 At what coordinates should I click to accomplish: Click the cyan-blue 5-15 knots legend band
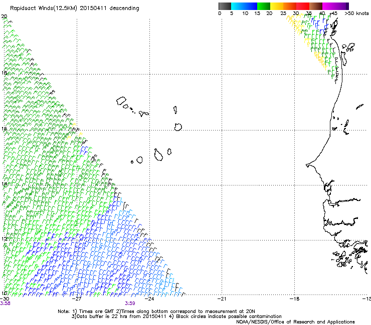(x=244, y=6)
